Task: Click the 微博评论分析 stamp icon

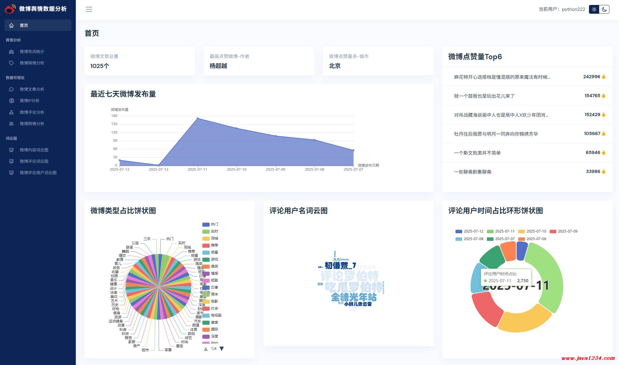Action: (x=11, y=112)
